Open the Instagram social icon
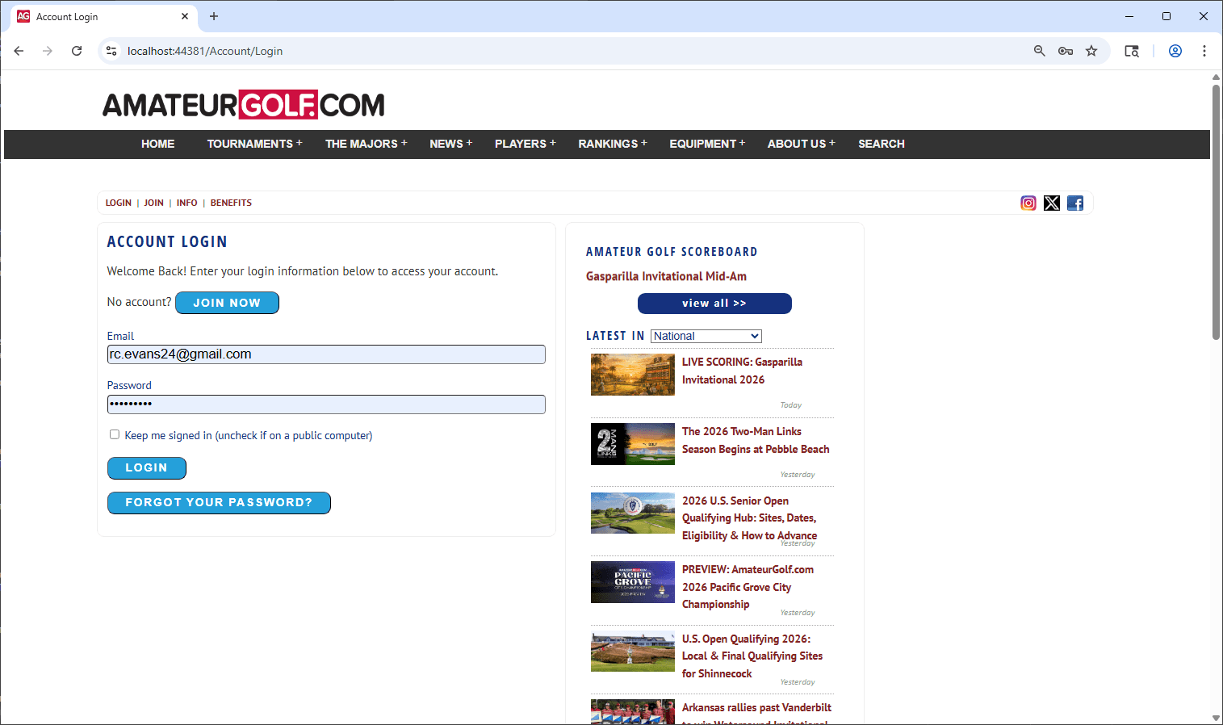 coord(1028,203)
